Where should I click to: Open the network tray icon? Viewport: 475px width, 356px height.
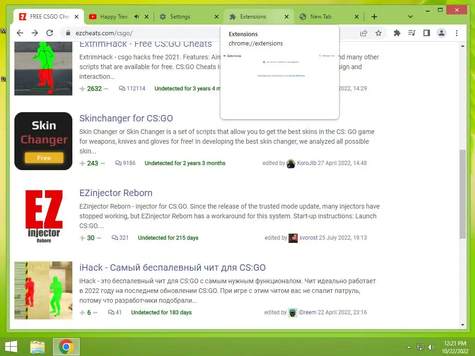tap(420, 347)
